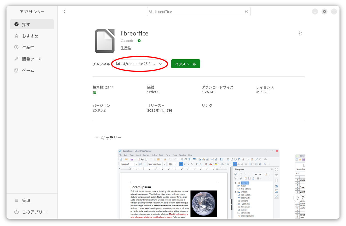Screen dimensions: 346x226
Task: Collapse the ギャラリー section chevron
Action: 97,137
